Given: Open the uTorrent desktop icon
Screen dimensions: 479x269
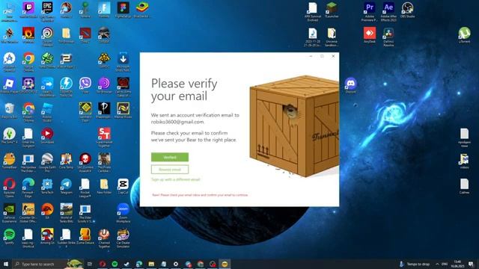Looking at the screenshot, I should coord(464,35).
